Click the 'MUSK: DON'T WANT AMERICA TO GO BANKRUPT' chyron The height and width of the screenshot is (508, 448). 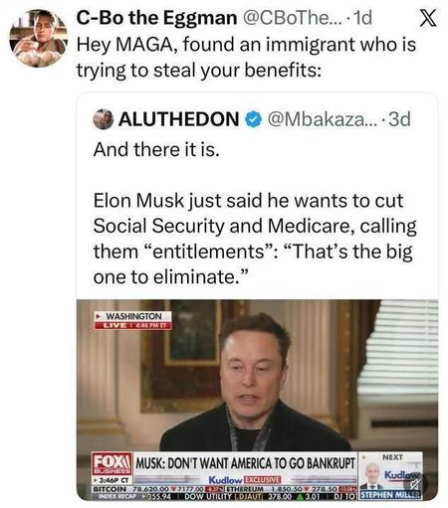tap(245, 463)
